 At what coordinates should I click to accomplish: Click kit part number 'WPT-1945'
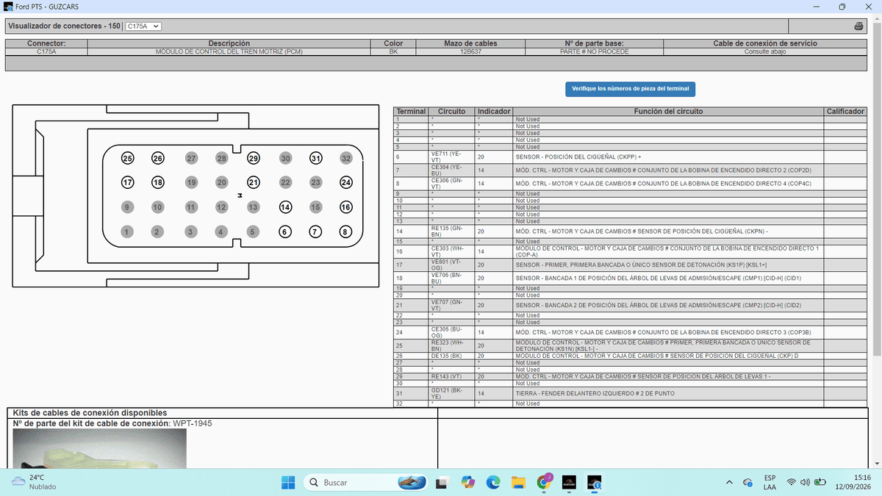tap(192, 423)
